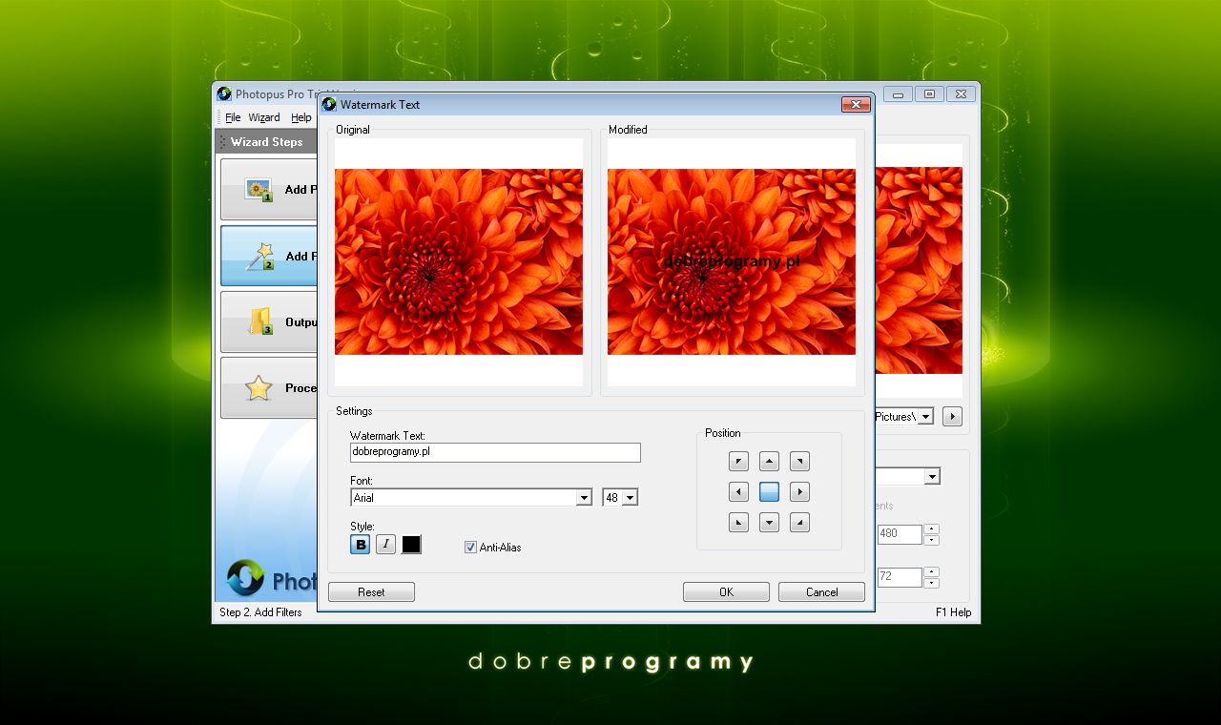Screen dimensions: 1221x725
Task: Open the Help menu in Photopus
Action: 301,117
